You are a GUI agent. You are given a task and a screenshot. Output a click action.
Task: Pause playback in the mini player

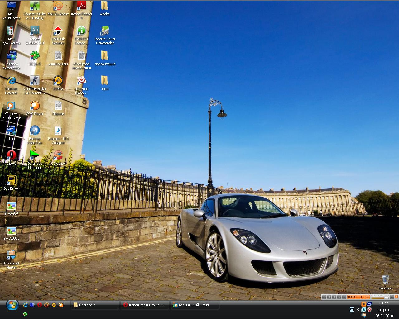[x=329, y=297]
